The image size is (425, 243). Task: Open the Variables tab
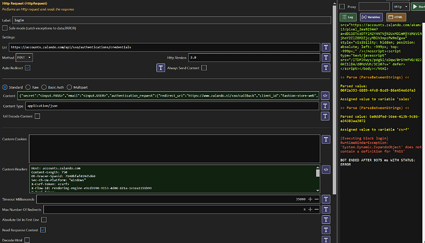[x=371, y=17]
